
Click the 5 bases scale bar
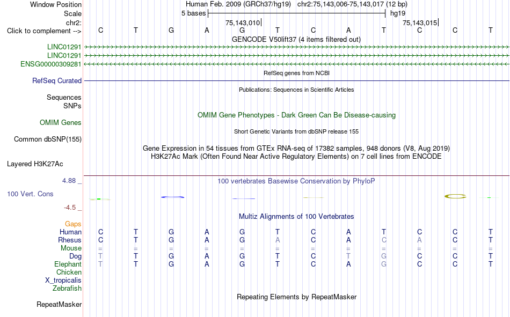coord(297,13)
